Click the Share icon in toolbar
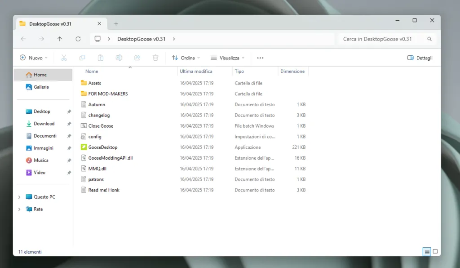Image resolution: width=460 pixels, height=268 pixels. tap(137, 58)
